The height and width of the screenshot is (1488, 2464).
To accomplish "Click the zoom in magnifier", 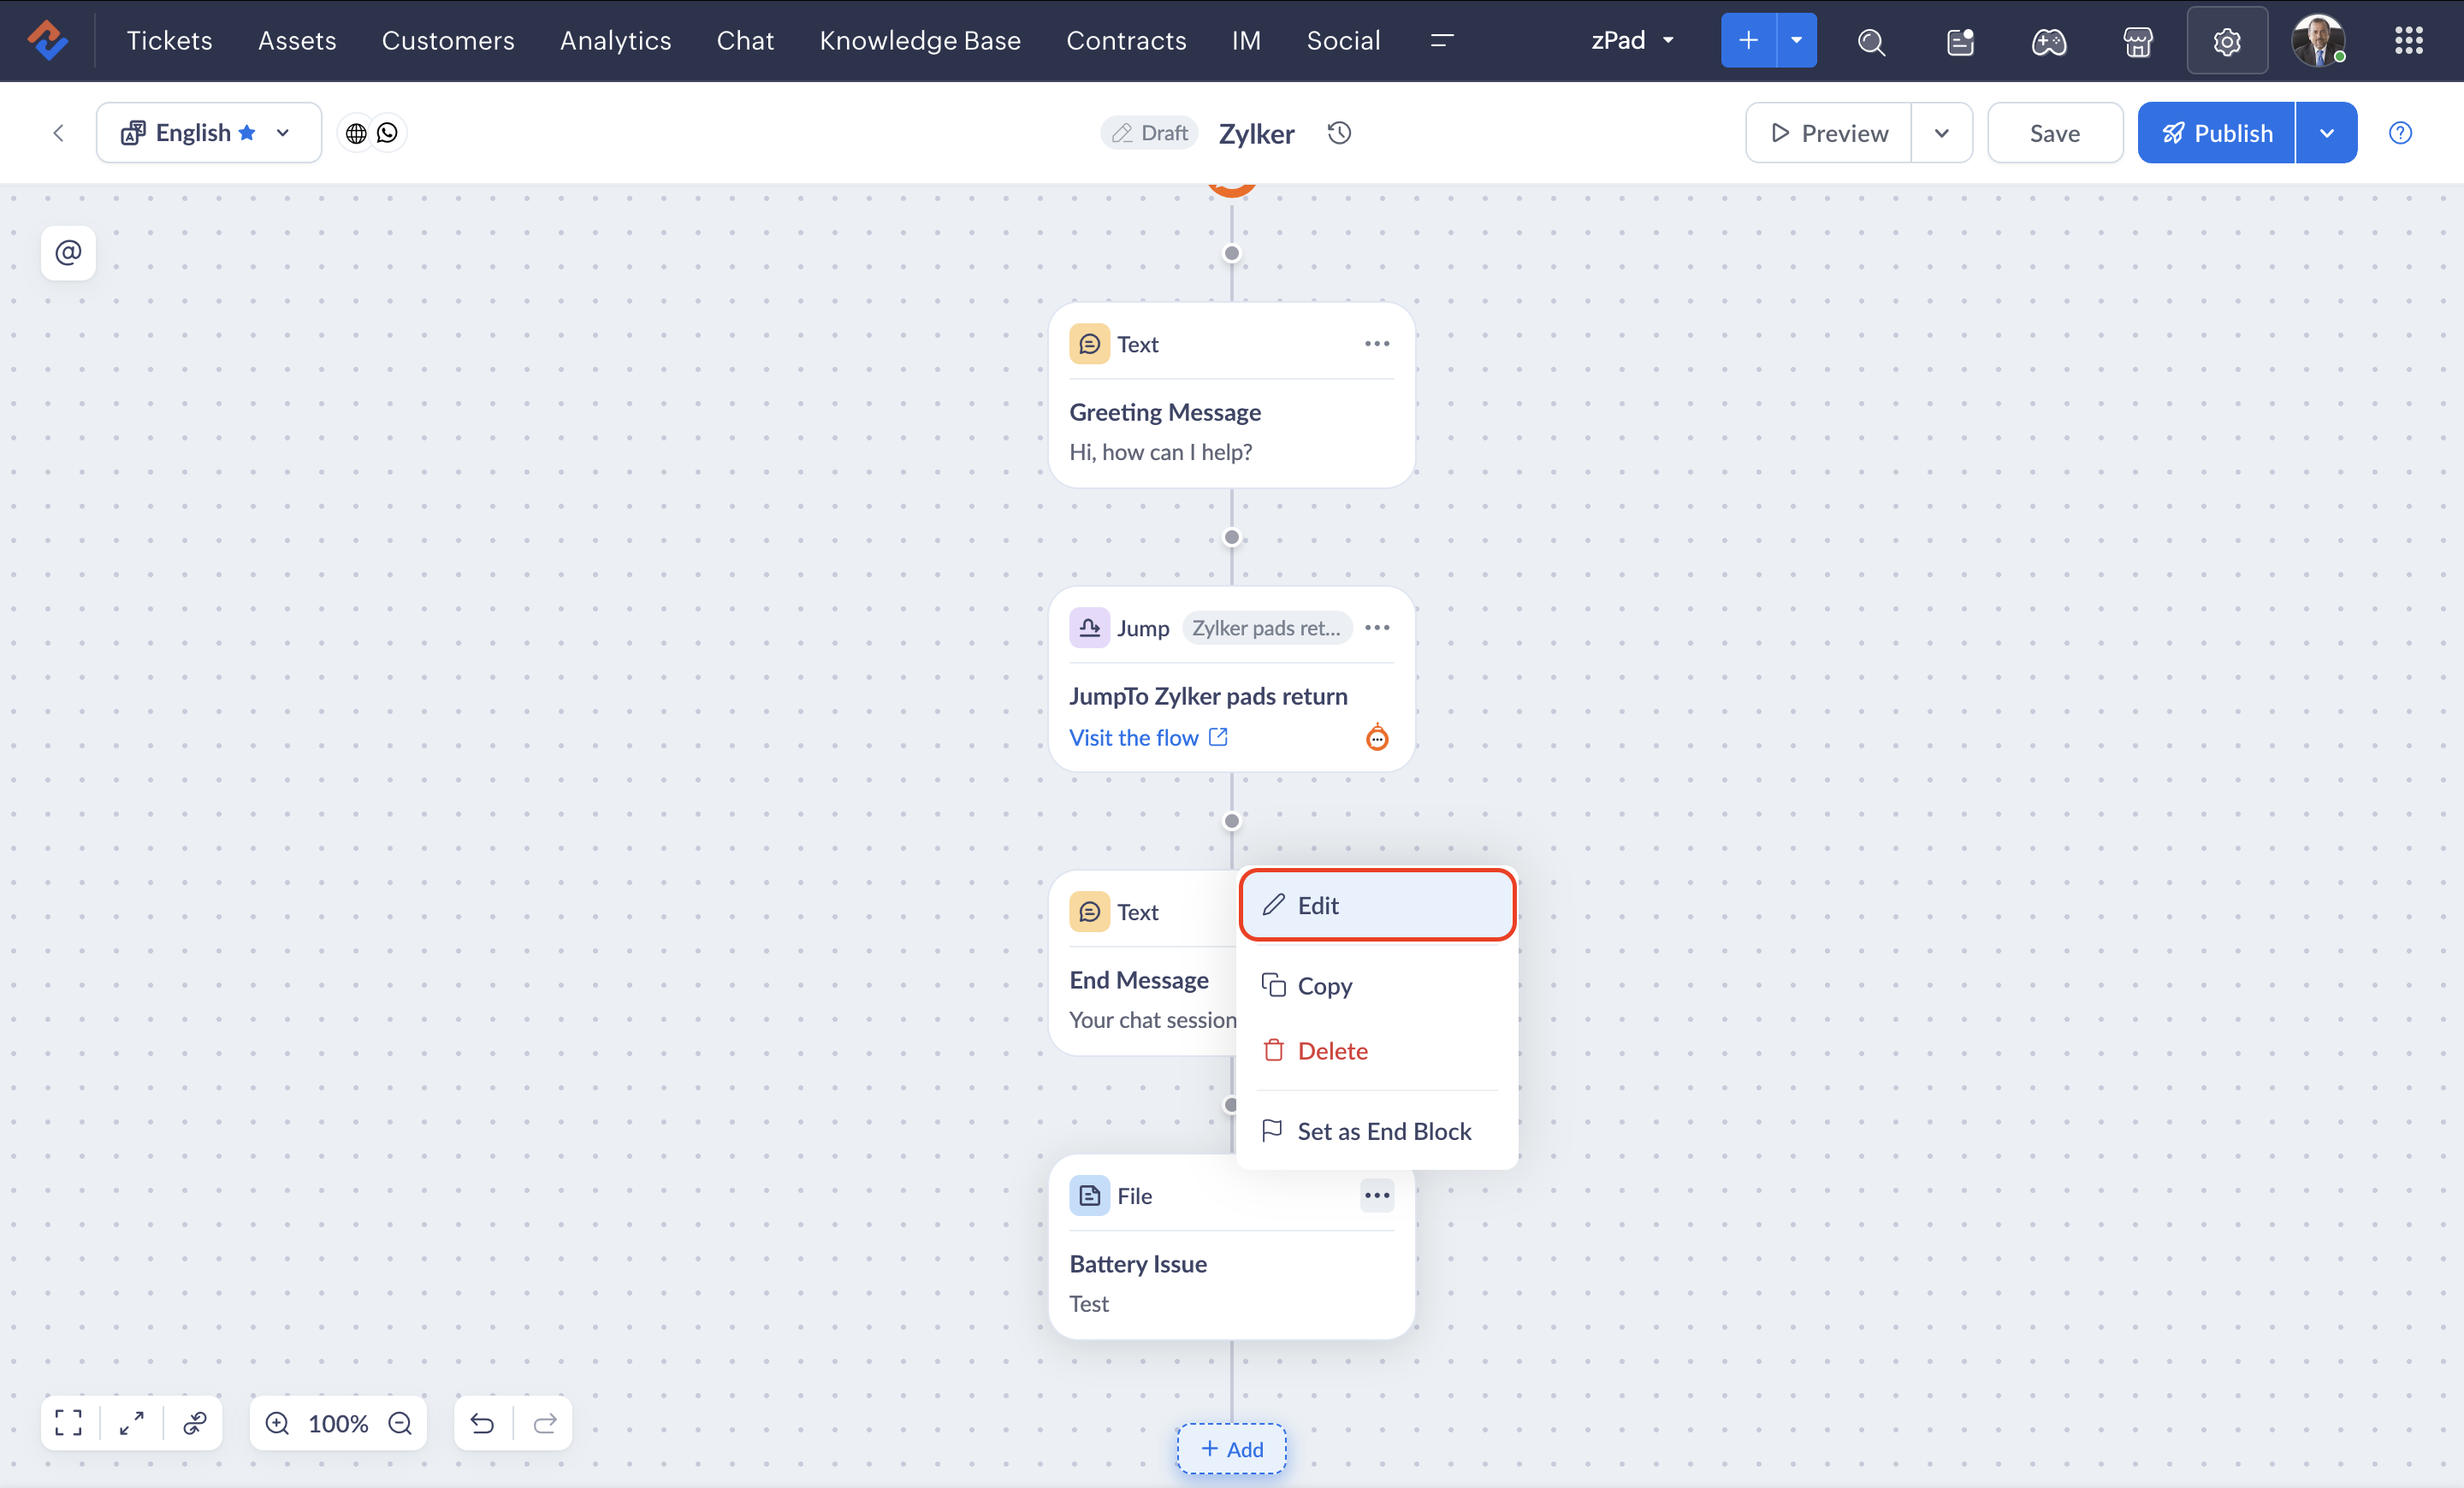I will 277,1422.
